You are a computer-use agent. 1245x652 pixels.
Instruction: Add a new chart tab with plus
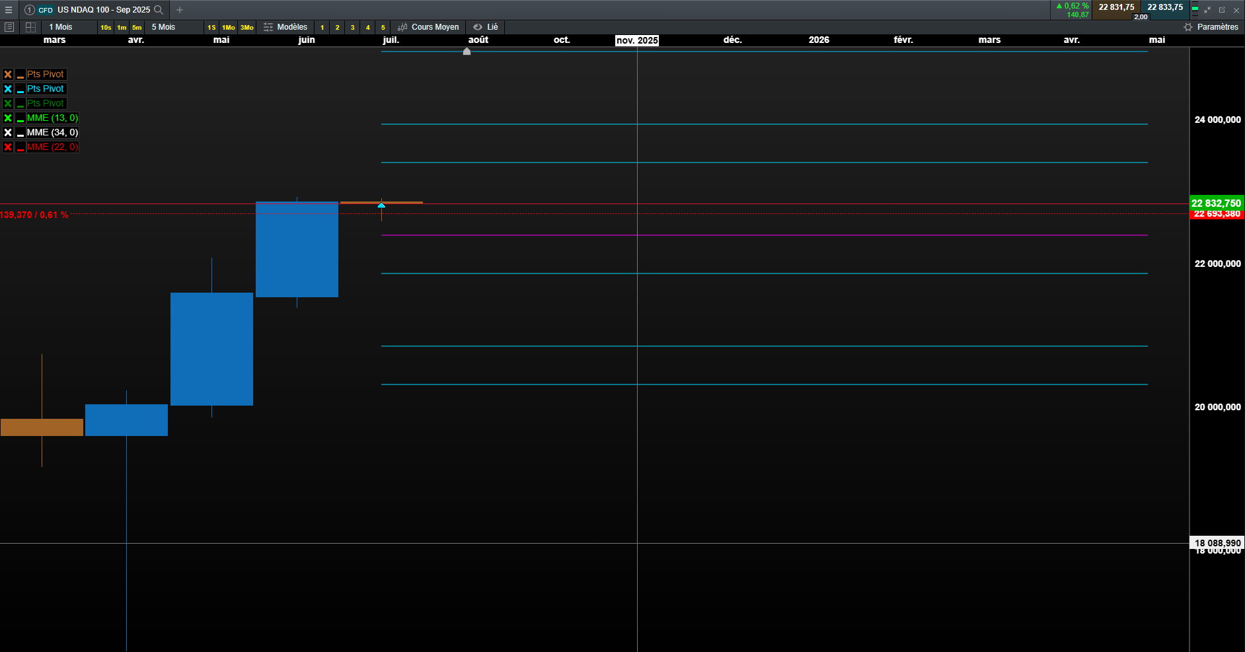pyautogui.click(x=180, y=10)
